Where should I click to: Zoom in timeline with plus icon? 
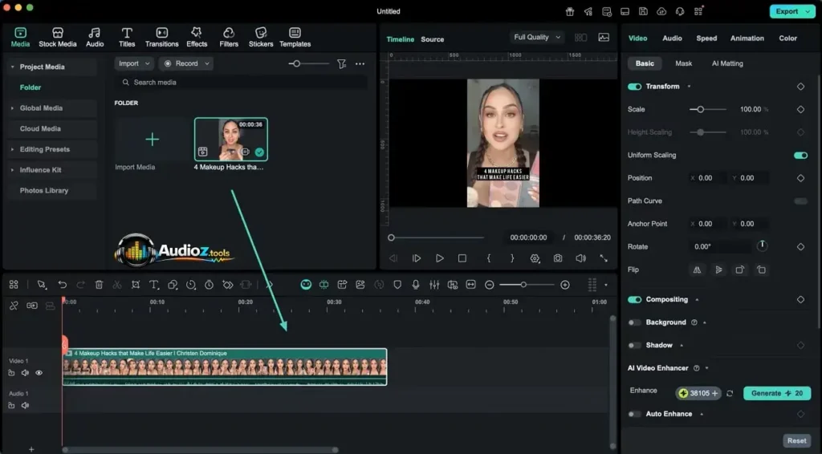564,285
